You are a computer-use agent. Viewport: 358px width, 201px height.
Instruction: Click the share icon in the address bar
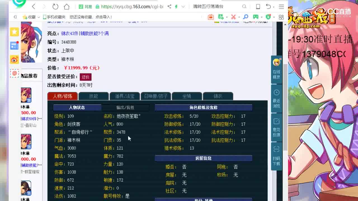pyautogui.click(x=169, y=6)
